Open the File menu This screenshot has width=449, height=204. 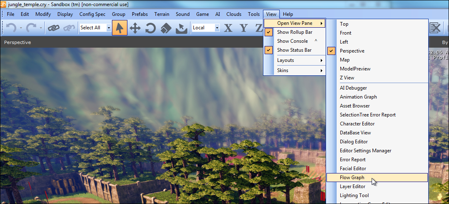coord(10,14)
